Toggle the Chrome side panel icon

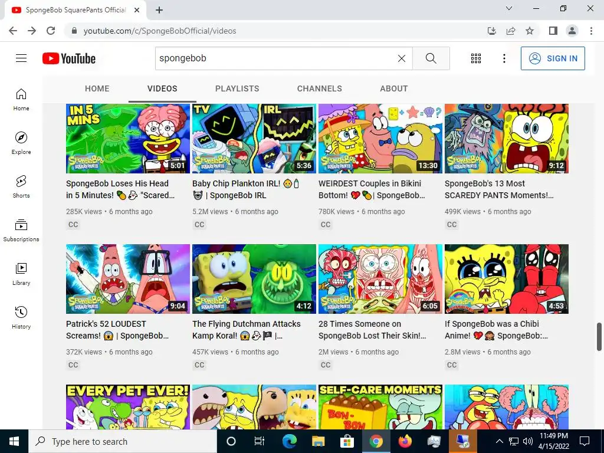click(553, 31)
